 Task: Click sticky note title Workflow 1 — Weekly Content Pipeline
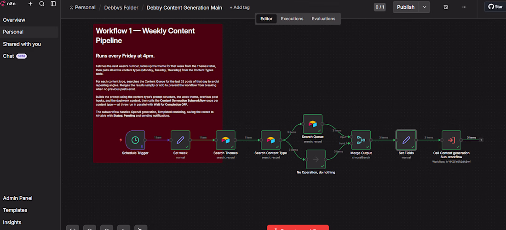(145, 36)
